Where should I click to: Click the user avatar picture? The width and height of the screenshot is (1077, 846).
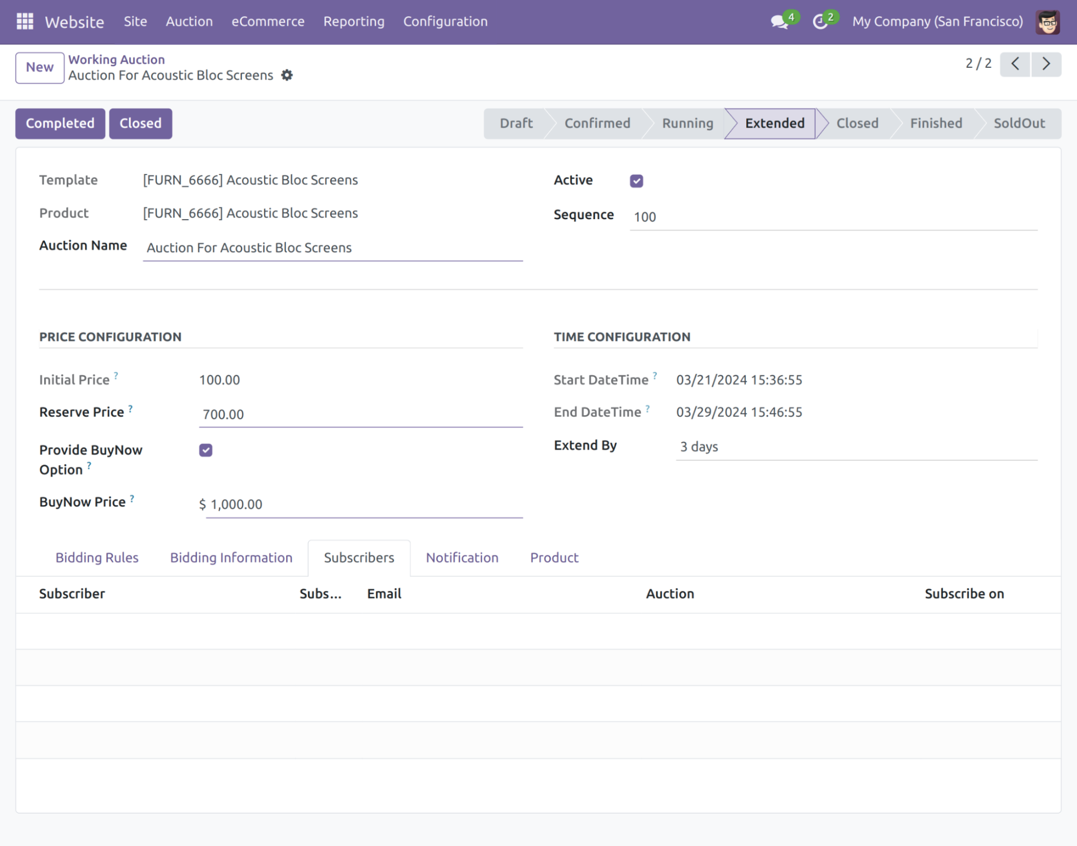click(x=1047, y=22)
